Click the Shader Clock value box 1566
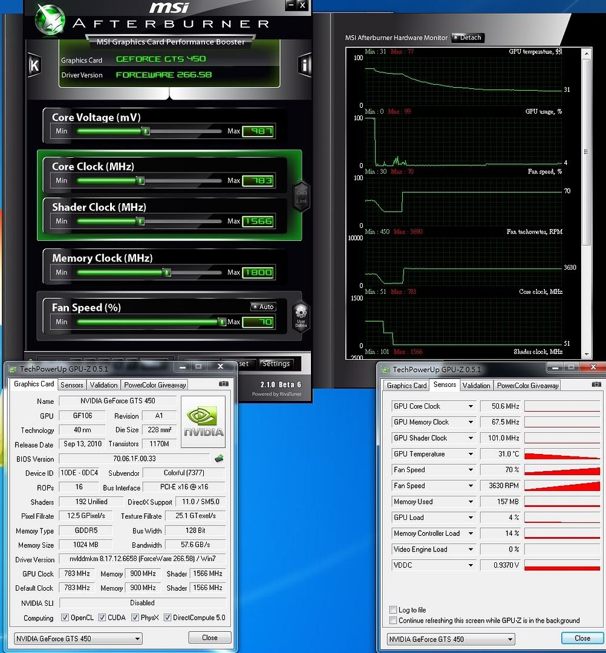The width and height of the screenshot is (606, 653). pos(258,221)
